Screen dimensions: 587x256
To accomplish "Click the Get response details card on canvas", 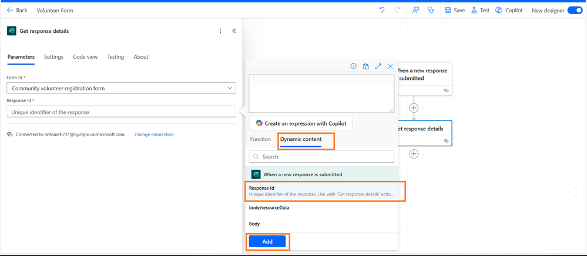I will (x=424, y=133).
